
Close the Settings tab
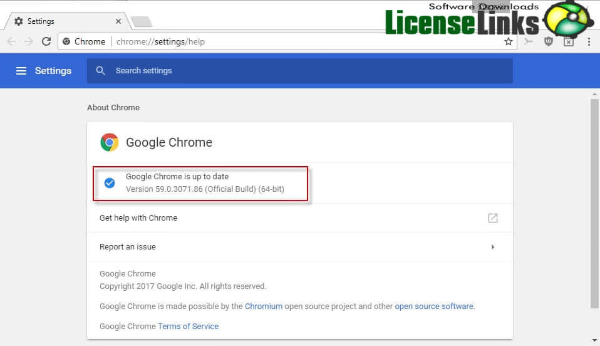tap(118, 21)
